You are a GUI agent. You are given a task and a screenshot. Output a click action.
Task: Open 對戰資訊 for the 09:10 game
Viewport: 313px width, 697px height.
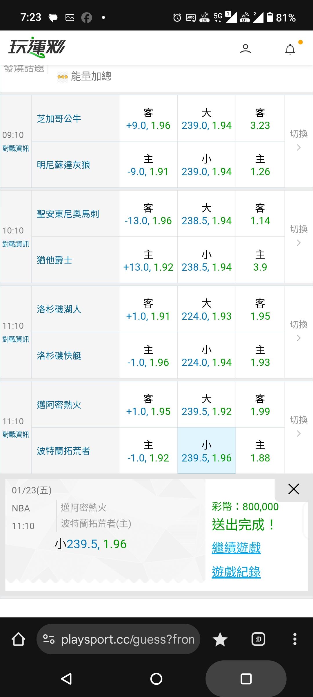(16, 148)
